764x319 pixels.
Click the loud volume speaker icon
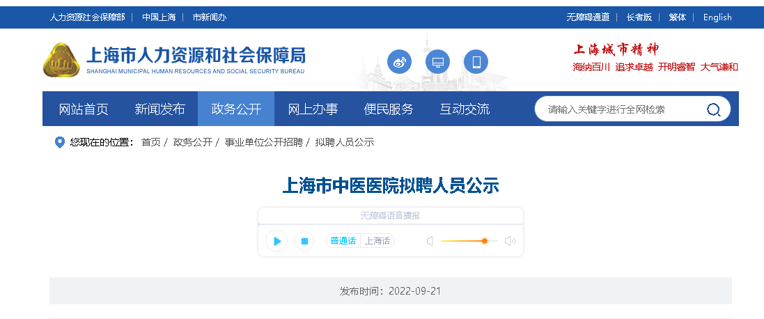(510, 241)
